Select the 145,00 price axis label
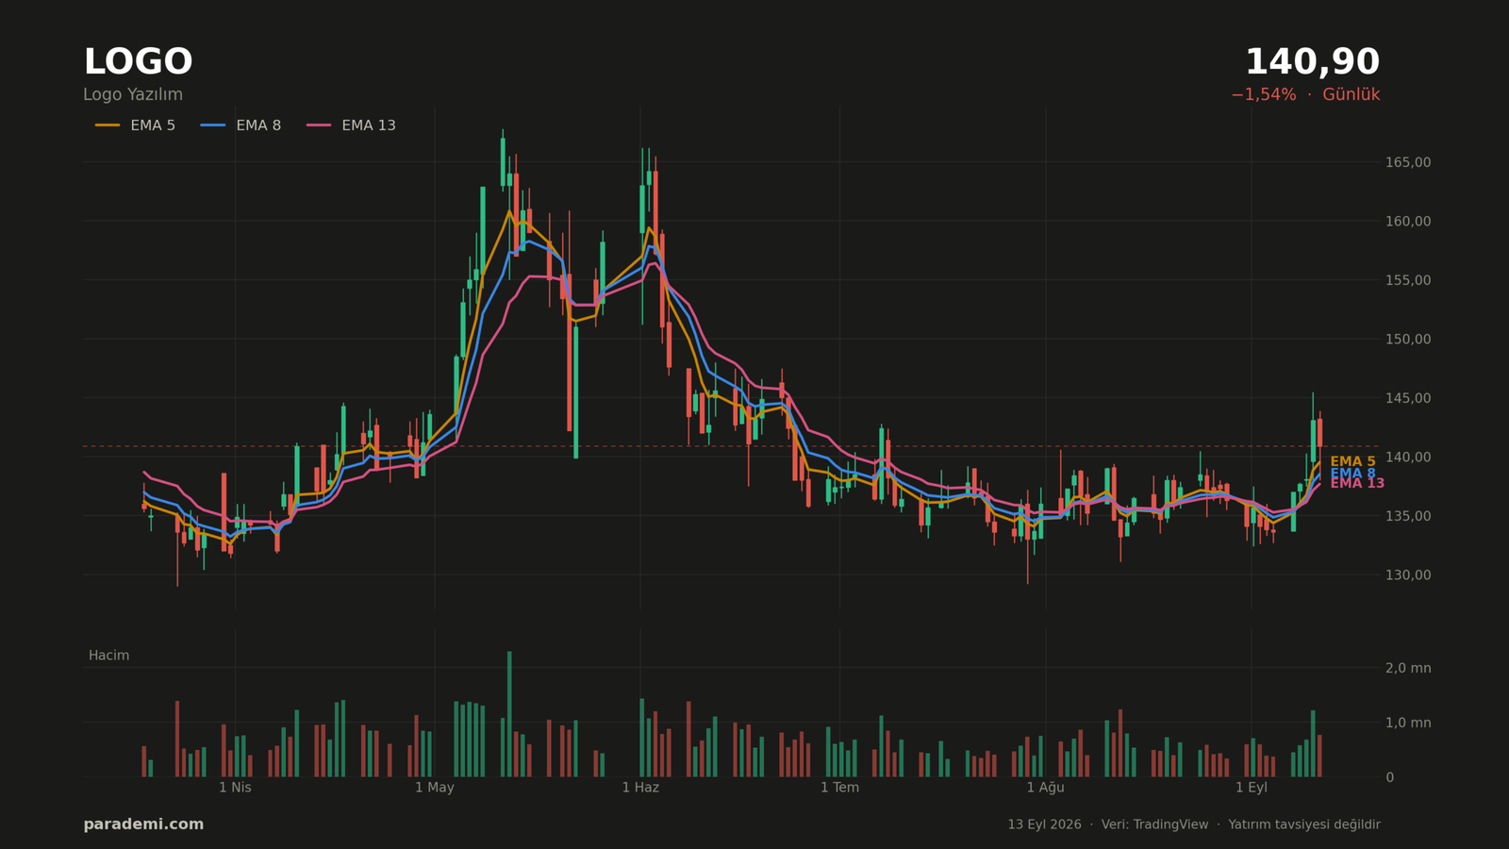The height and width of the screenshot is (849, 1509). click(1408, 398)
